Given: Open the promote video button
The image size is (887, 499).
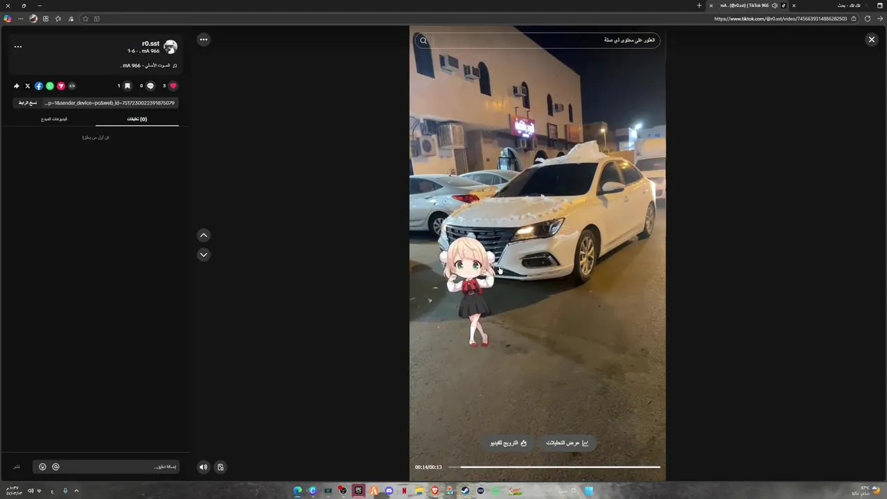Looking at the screenshot, I should click(509, 443).
